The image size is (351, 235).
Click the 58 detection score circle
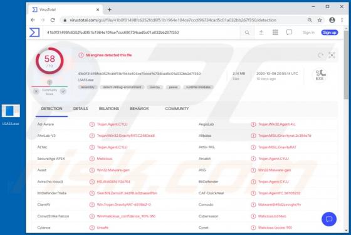[x=50, y=61]
